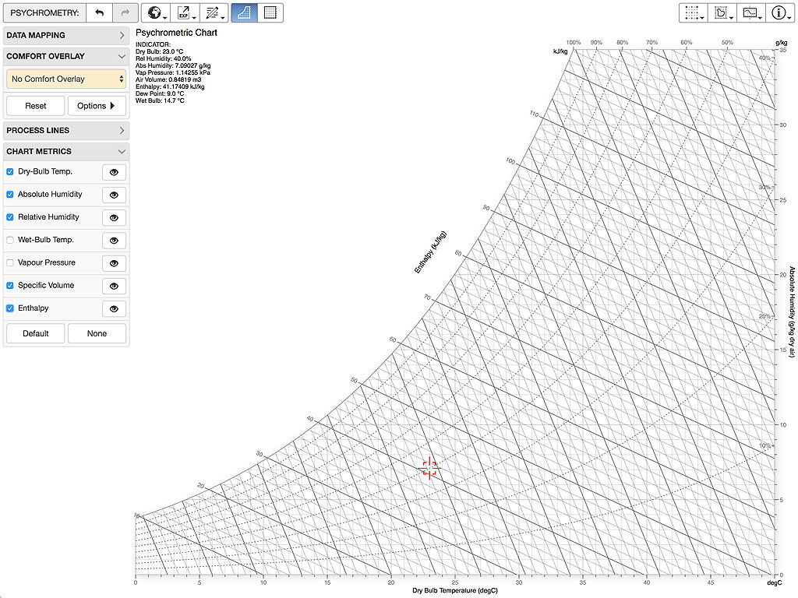The image size is (798, 598).
Task: Click the undo arrow
Action: pos(101,12)
